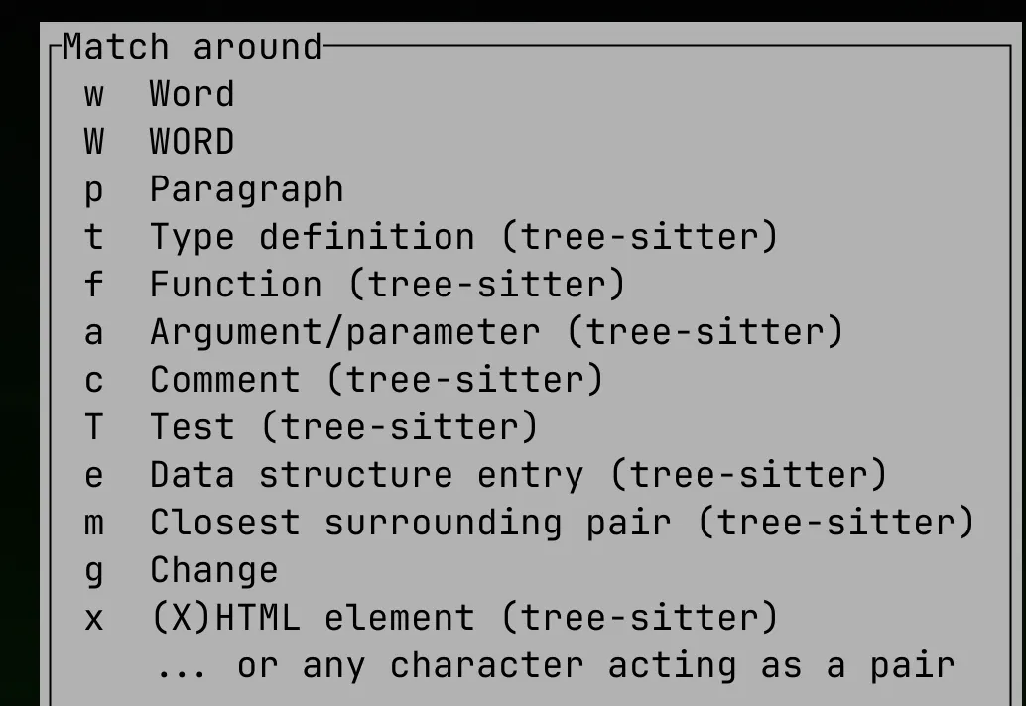Click the "f" key hint letter

[x=93, y=286]
